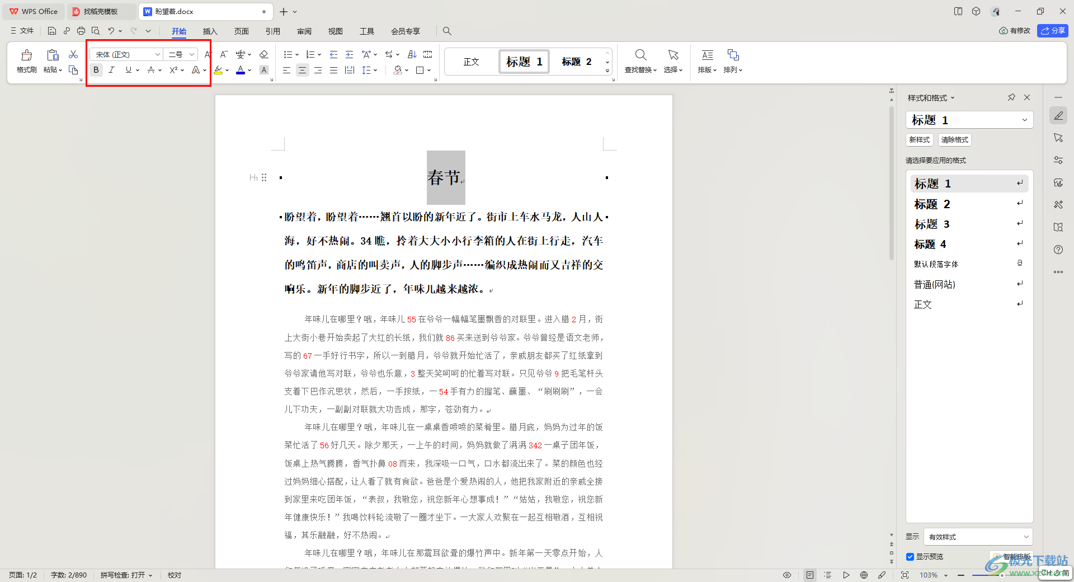
Task: Click the Full screen icon in status bar
Action: [905, 575]
